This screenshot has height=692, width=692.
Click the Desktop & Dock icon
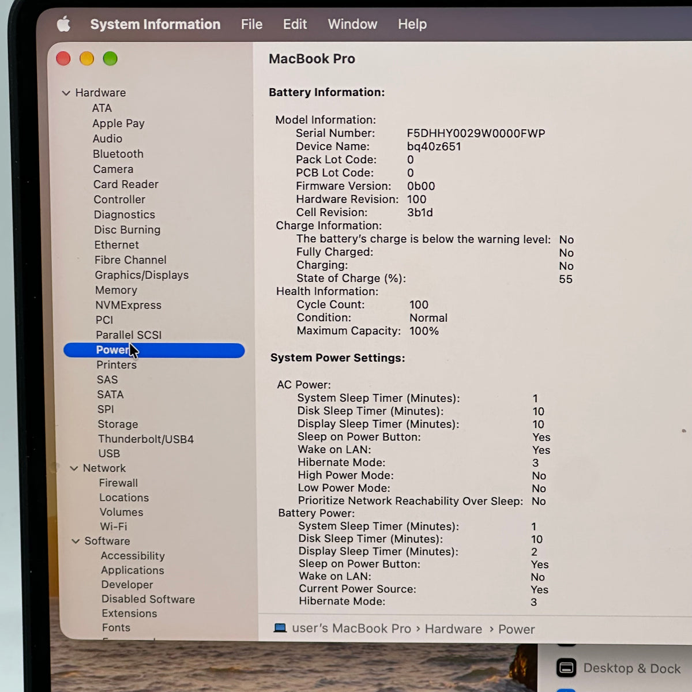(x=566, y=668)
